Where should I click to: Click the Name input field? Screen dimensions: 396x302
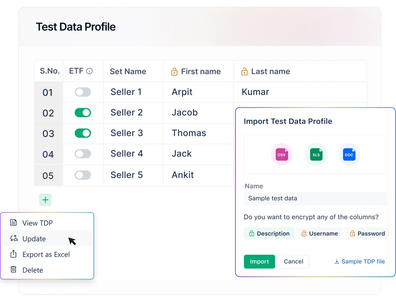[x=315, y=198]
